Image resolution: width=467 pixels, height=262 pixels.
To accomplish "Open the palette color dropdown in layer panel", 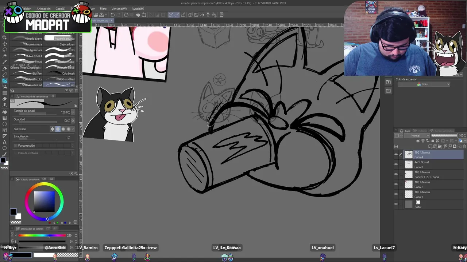I will coord(463,141).
